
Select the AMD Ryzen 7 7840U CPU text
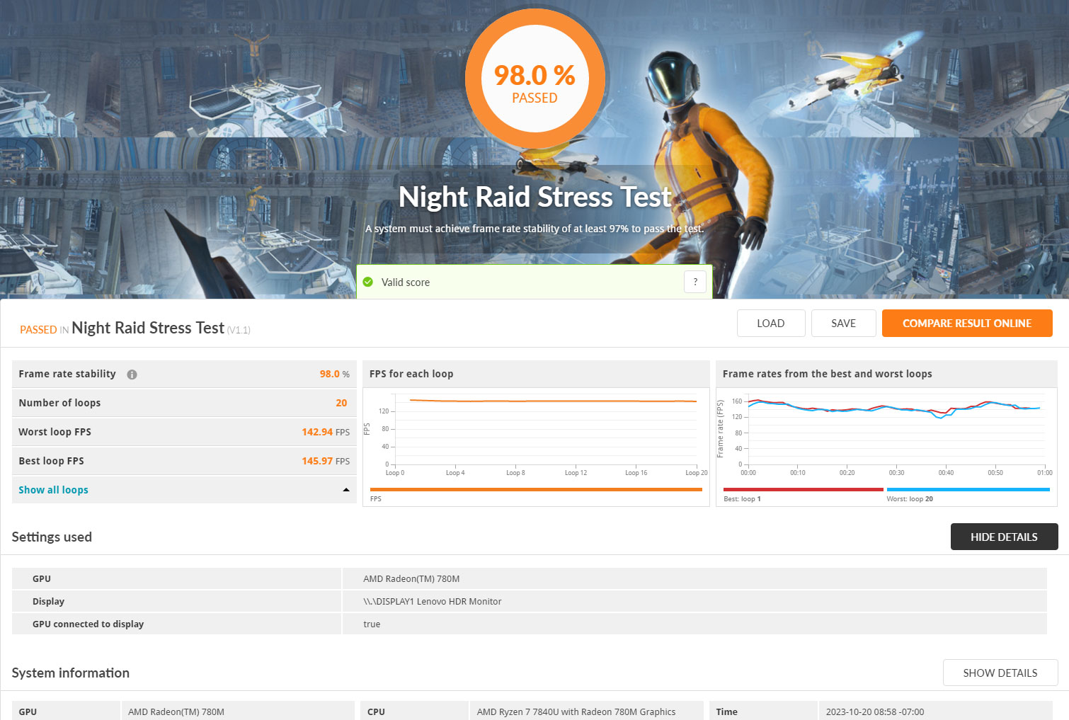tap(576, 712)
